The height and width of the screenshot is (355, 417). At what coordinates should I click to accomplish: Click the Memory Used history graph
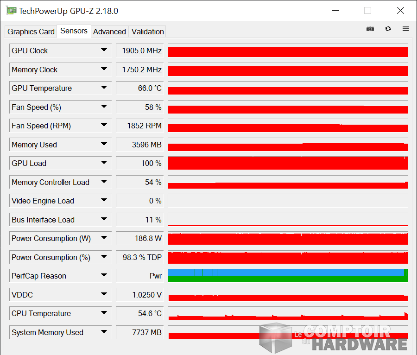[287, 145]
